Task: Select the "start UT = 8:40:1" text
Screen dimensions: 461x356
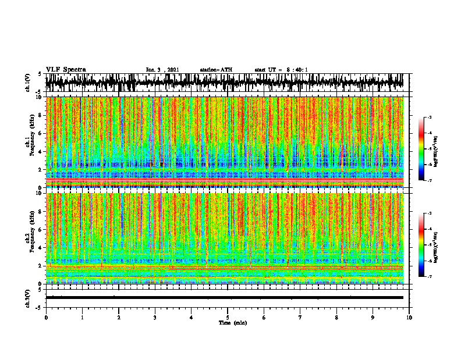Action: (281, 70)
